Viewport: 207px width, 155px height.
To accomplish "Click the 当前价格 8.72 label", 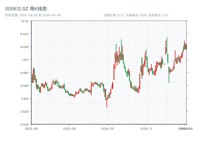I will click(x=114, y=15).
